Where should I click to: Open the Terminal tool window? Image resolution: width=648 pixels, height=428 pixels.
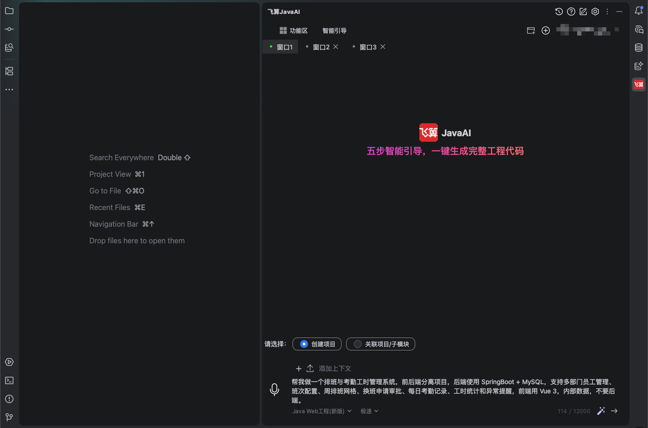point(9,381)
